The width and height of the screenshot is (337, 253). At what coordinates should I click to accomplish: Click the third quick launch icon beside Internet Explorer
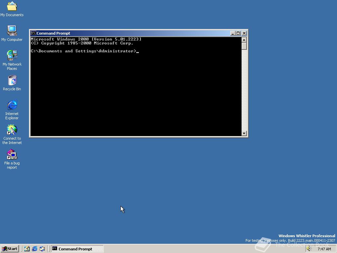[x=42, y=249]
